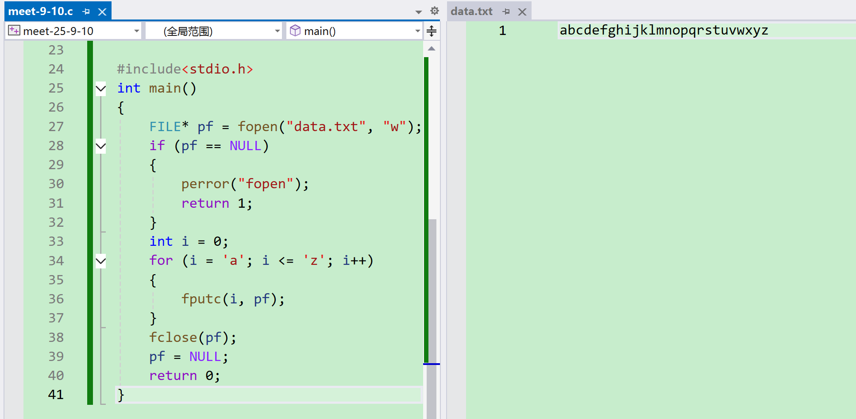Image resolution: width=856 pixels, height=419 pixels.
Task: Click the meet-25-9-10 project icon
Action: point(14,31)
